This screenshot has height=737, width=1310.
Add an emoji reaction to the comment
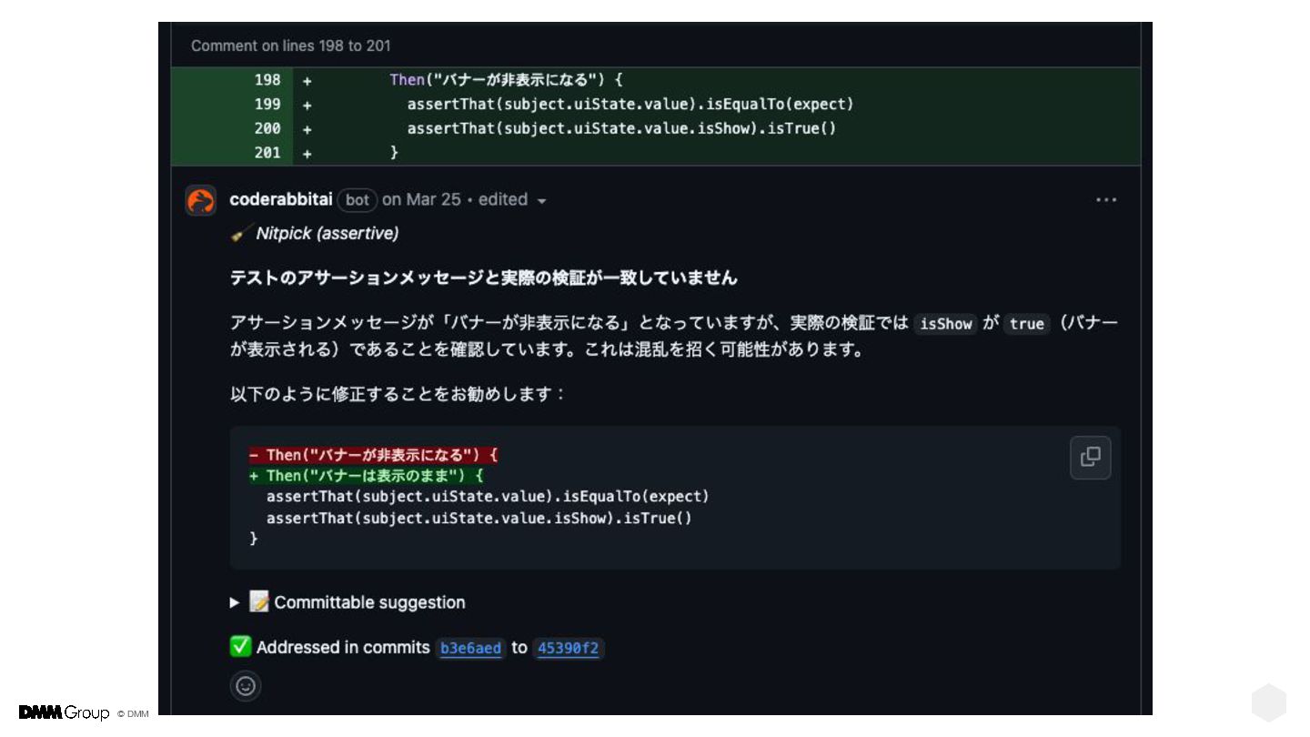click(x=246, y=686)
